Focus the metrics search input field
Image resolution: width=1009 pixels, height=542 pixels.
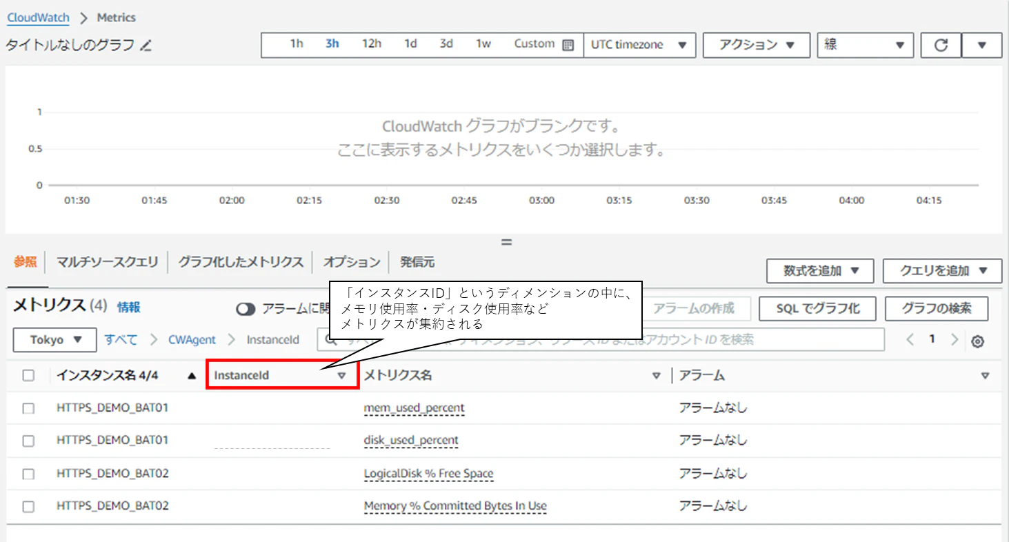[x=601, y=340]
